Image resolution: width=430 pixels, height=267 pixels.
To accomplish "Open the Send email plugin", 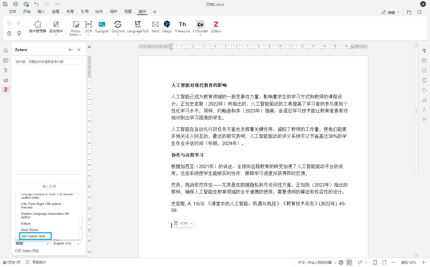I will point(155,28).
